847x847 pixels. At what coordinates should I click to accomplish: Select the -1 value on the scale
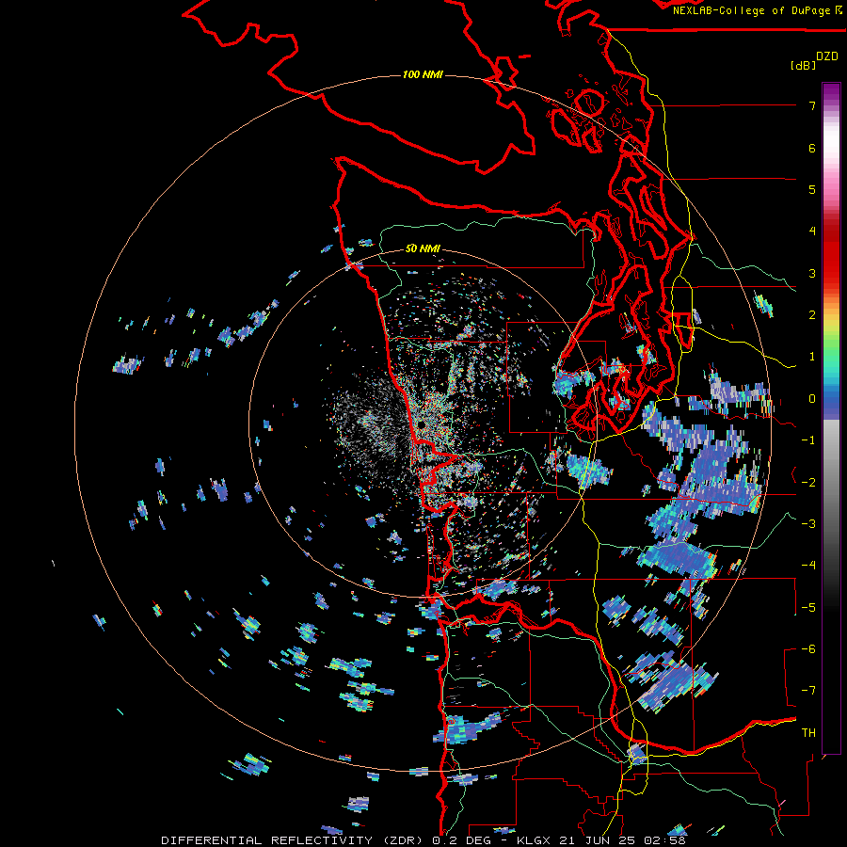(x=808, y=440)
